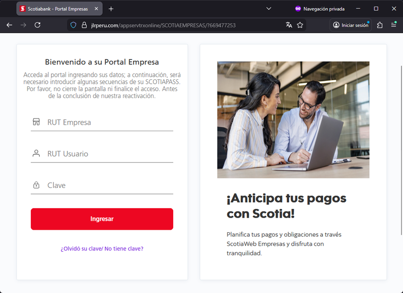Image resolution: width=403 pixels, height=293 pixels.
Task: Click into the RUT Usuario field
Action: tap(108, 154)
